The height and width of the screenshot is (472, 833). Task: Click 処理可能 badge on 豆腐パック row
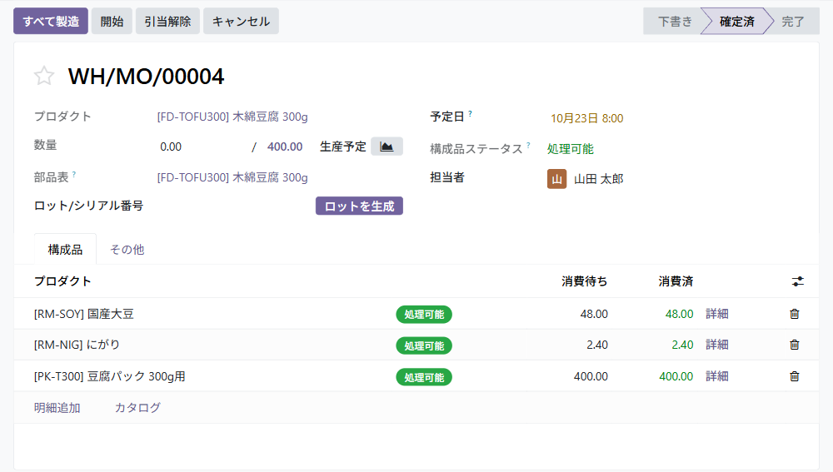(424, 377)
